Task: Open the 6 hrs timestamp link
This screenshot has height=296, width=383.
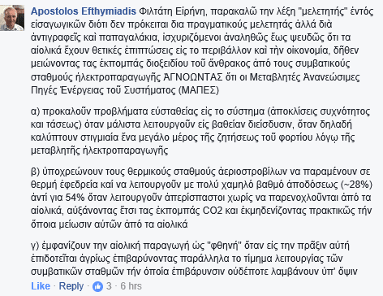Action: 131,286
